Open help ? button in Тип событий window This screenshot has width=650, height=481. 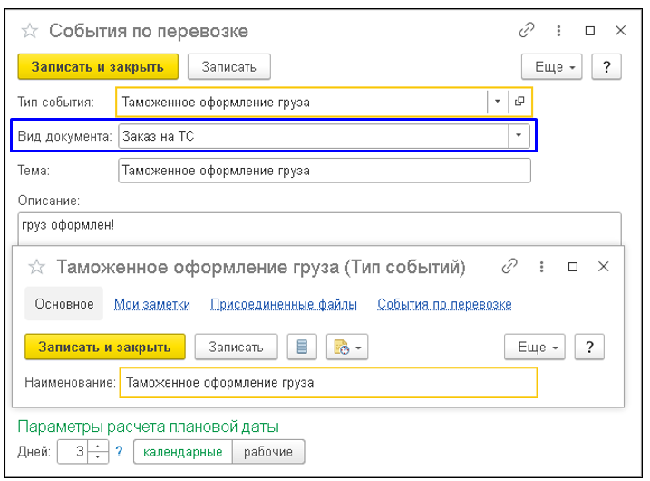tap(589, 347)
